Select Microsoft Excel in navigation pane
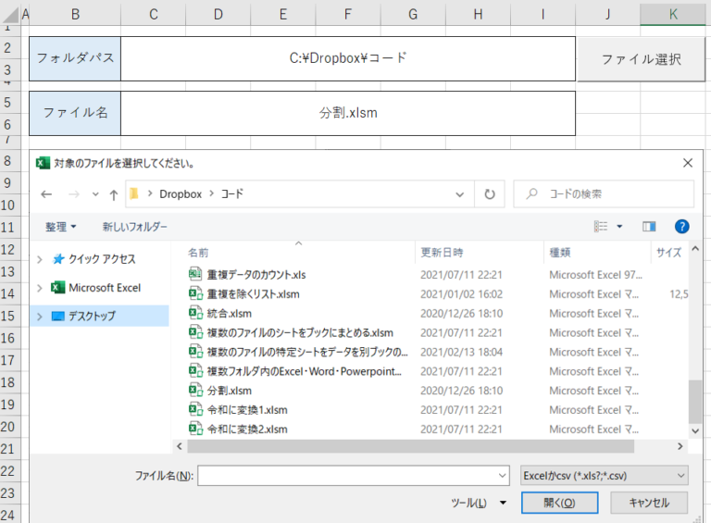 coord(105,287)
